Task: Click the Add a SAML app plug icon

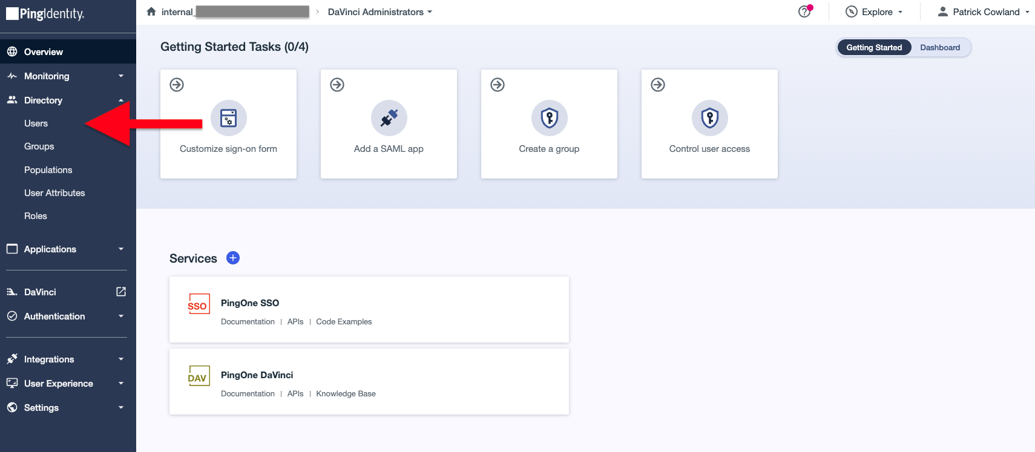Action: click(389, 118)
